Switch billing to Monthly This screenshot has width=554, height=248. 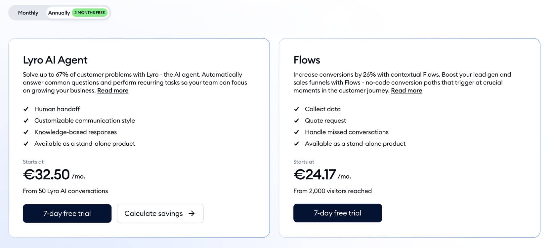28,13
